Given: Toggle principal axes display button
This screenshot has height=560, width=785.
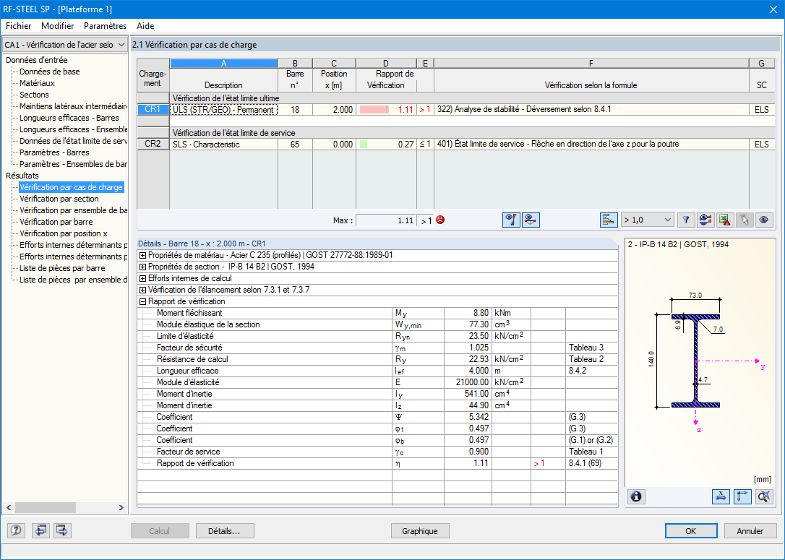Looking at the screenshot, I should pos(742,496).
